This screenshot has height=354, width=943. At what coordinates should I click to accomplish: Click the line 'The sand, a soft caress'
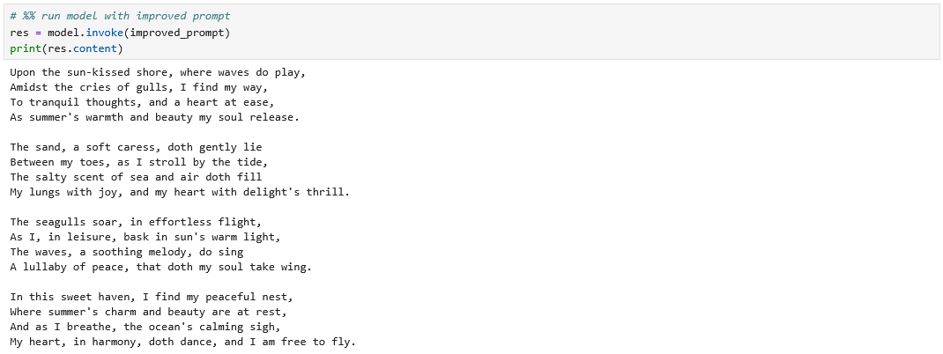[x=136, y=147]
